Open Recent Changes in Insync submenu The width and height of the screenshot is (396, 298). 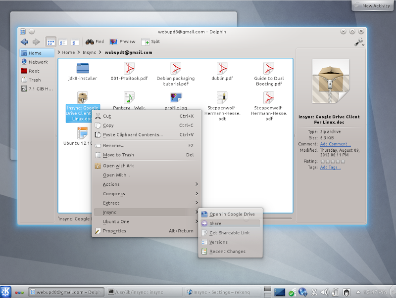pyautogui.click(x=230, y=252)
